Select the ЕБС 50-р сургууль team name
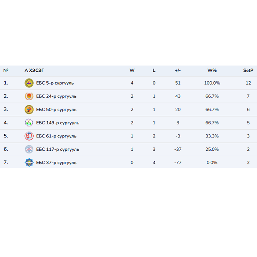This screenshot has width=257, height=257. pos(56,110)
